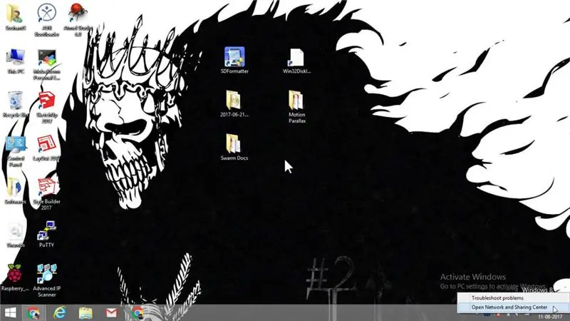Image resolution: width=570 pixels, height=321 pixels.
Task: Open File Explorer from the taskbar
Action: pos(85,313)
